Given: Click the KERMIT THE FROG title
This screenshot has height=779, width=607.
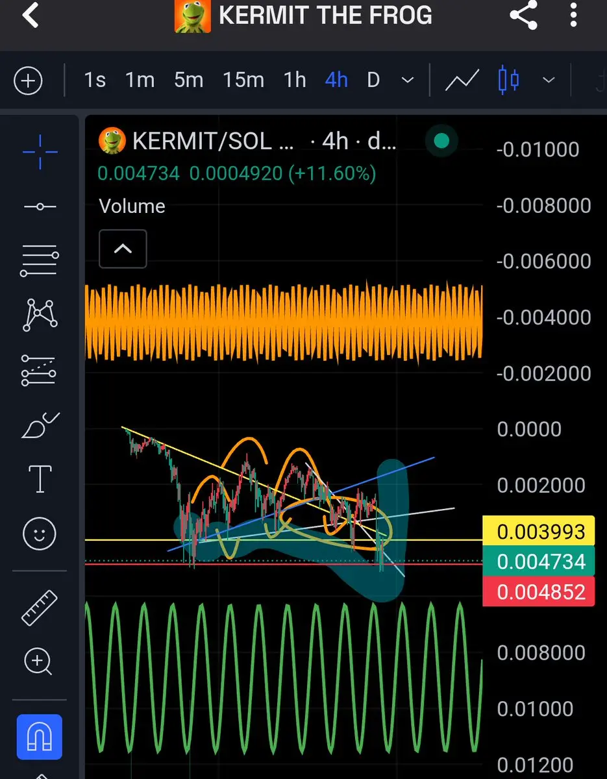Looking at the screenshot, I should point(325,16).
